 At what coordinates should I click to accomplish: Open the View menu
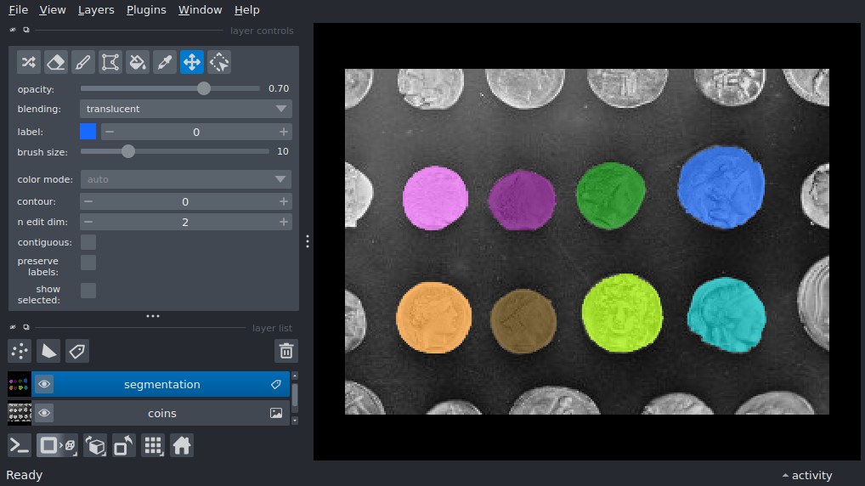[53, 10]
